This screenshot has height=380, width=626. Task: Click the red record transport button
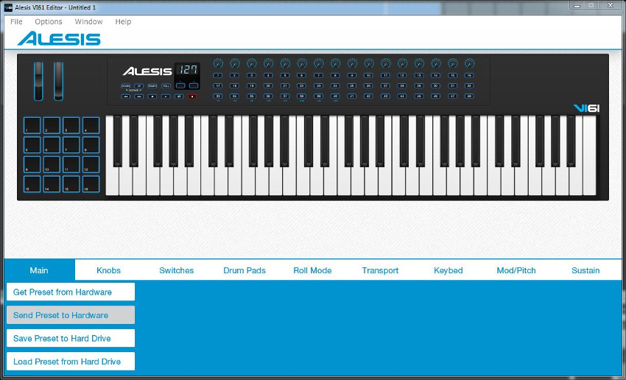(x=192, y=96)
